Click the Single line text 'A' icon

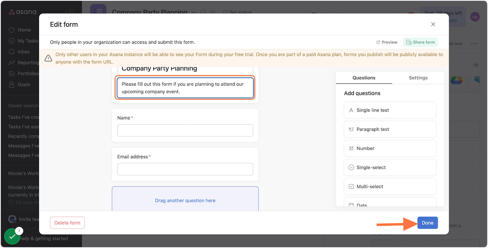351,110
